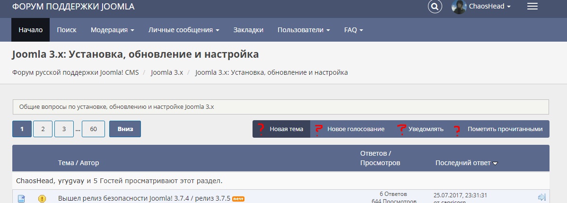The image size is (567, 203).
Task: Open ChaosHead profile in viewers list
Action: click(x=35, y=181)
